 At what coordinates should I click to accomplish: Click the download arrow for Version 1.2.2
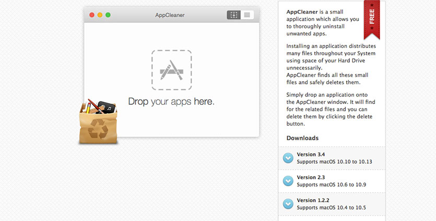click(x=288, y=204)
